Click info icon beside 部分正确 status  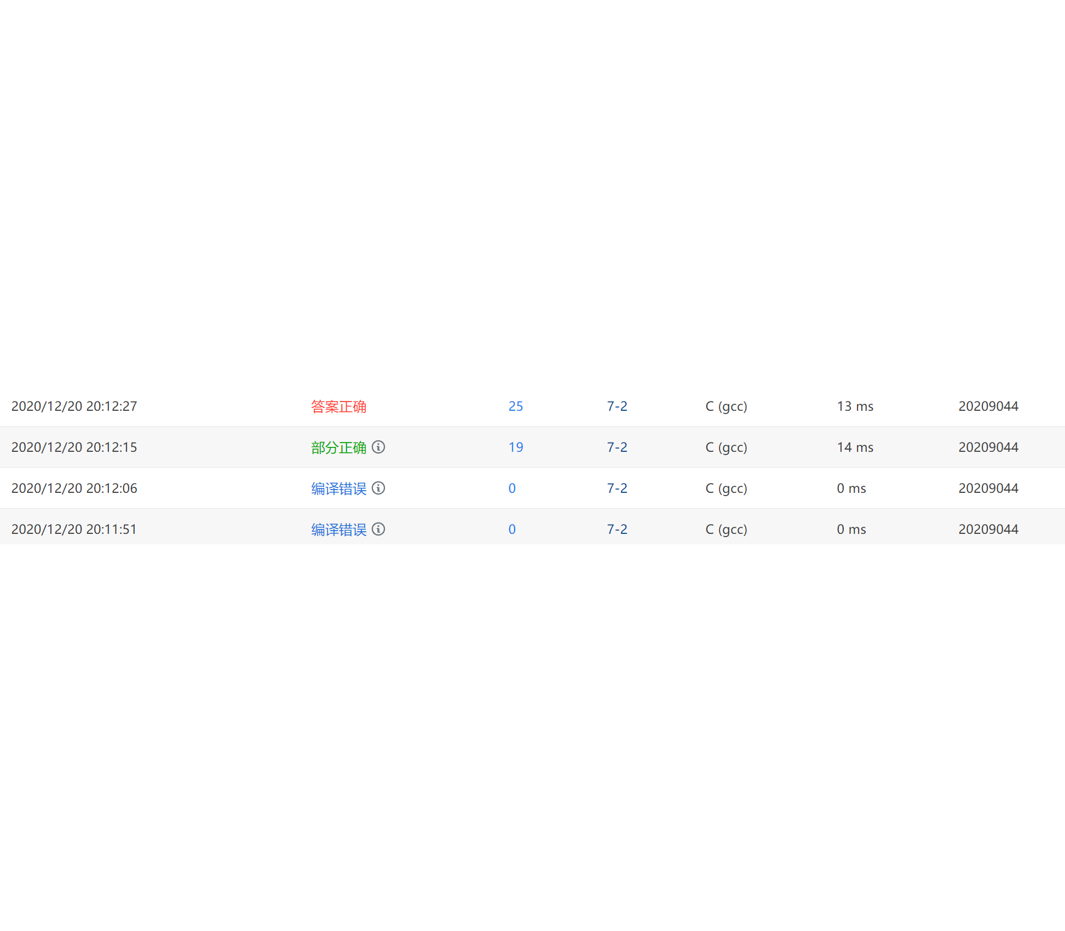pyautogui.click(x=378, y=447)
